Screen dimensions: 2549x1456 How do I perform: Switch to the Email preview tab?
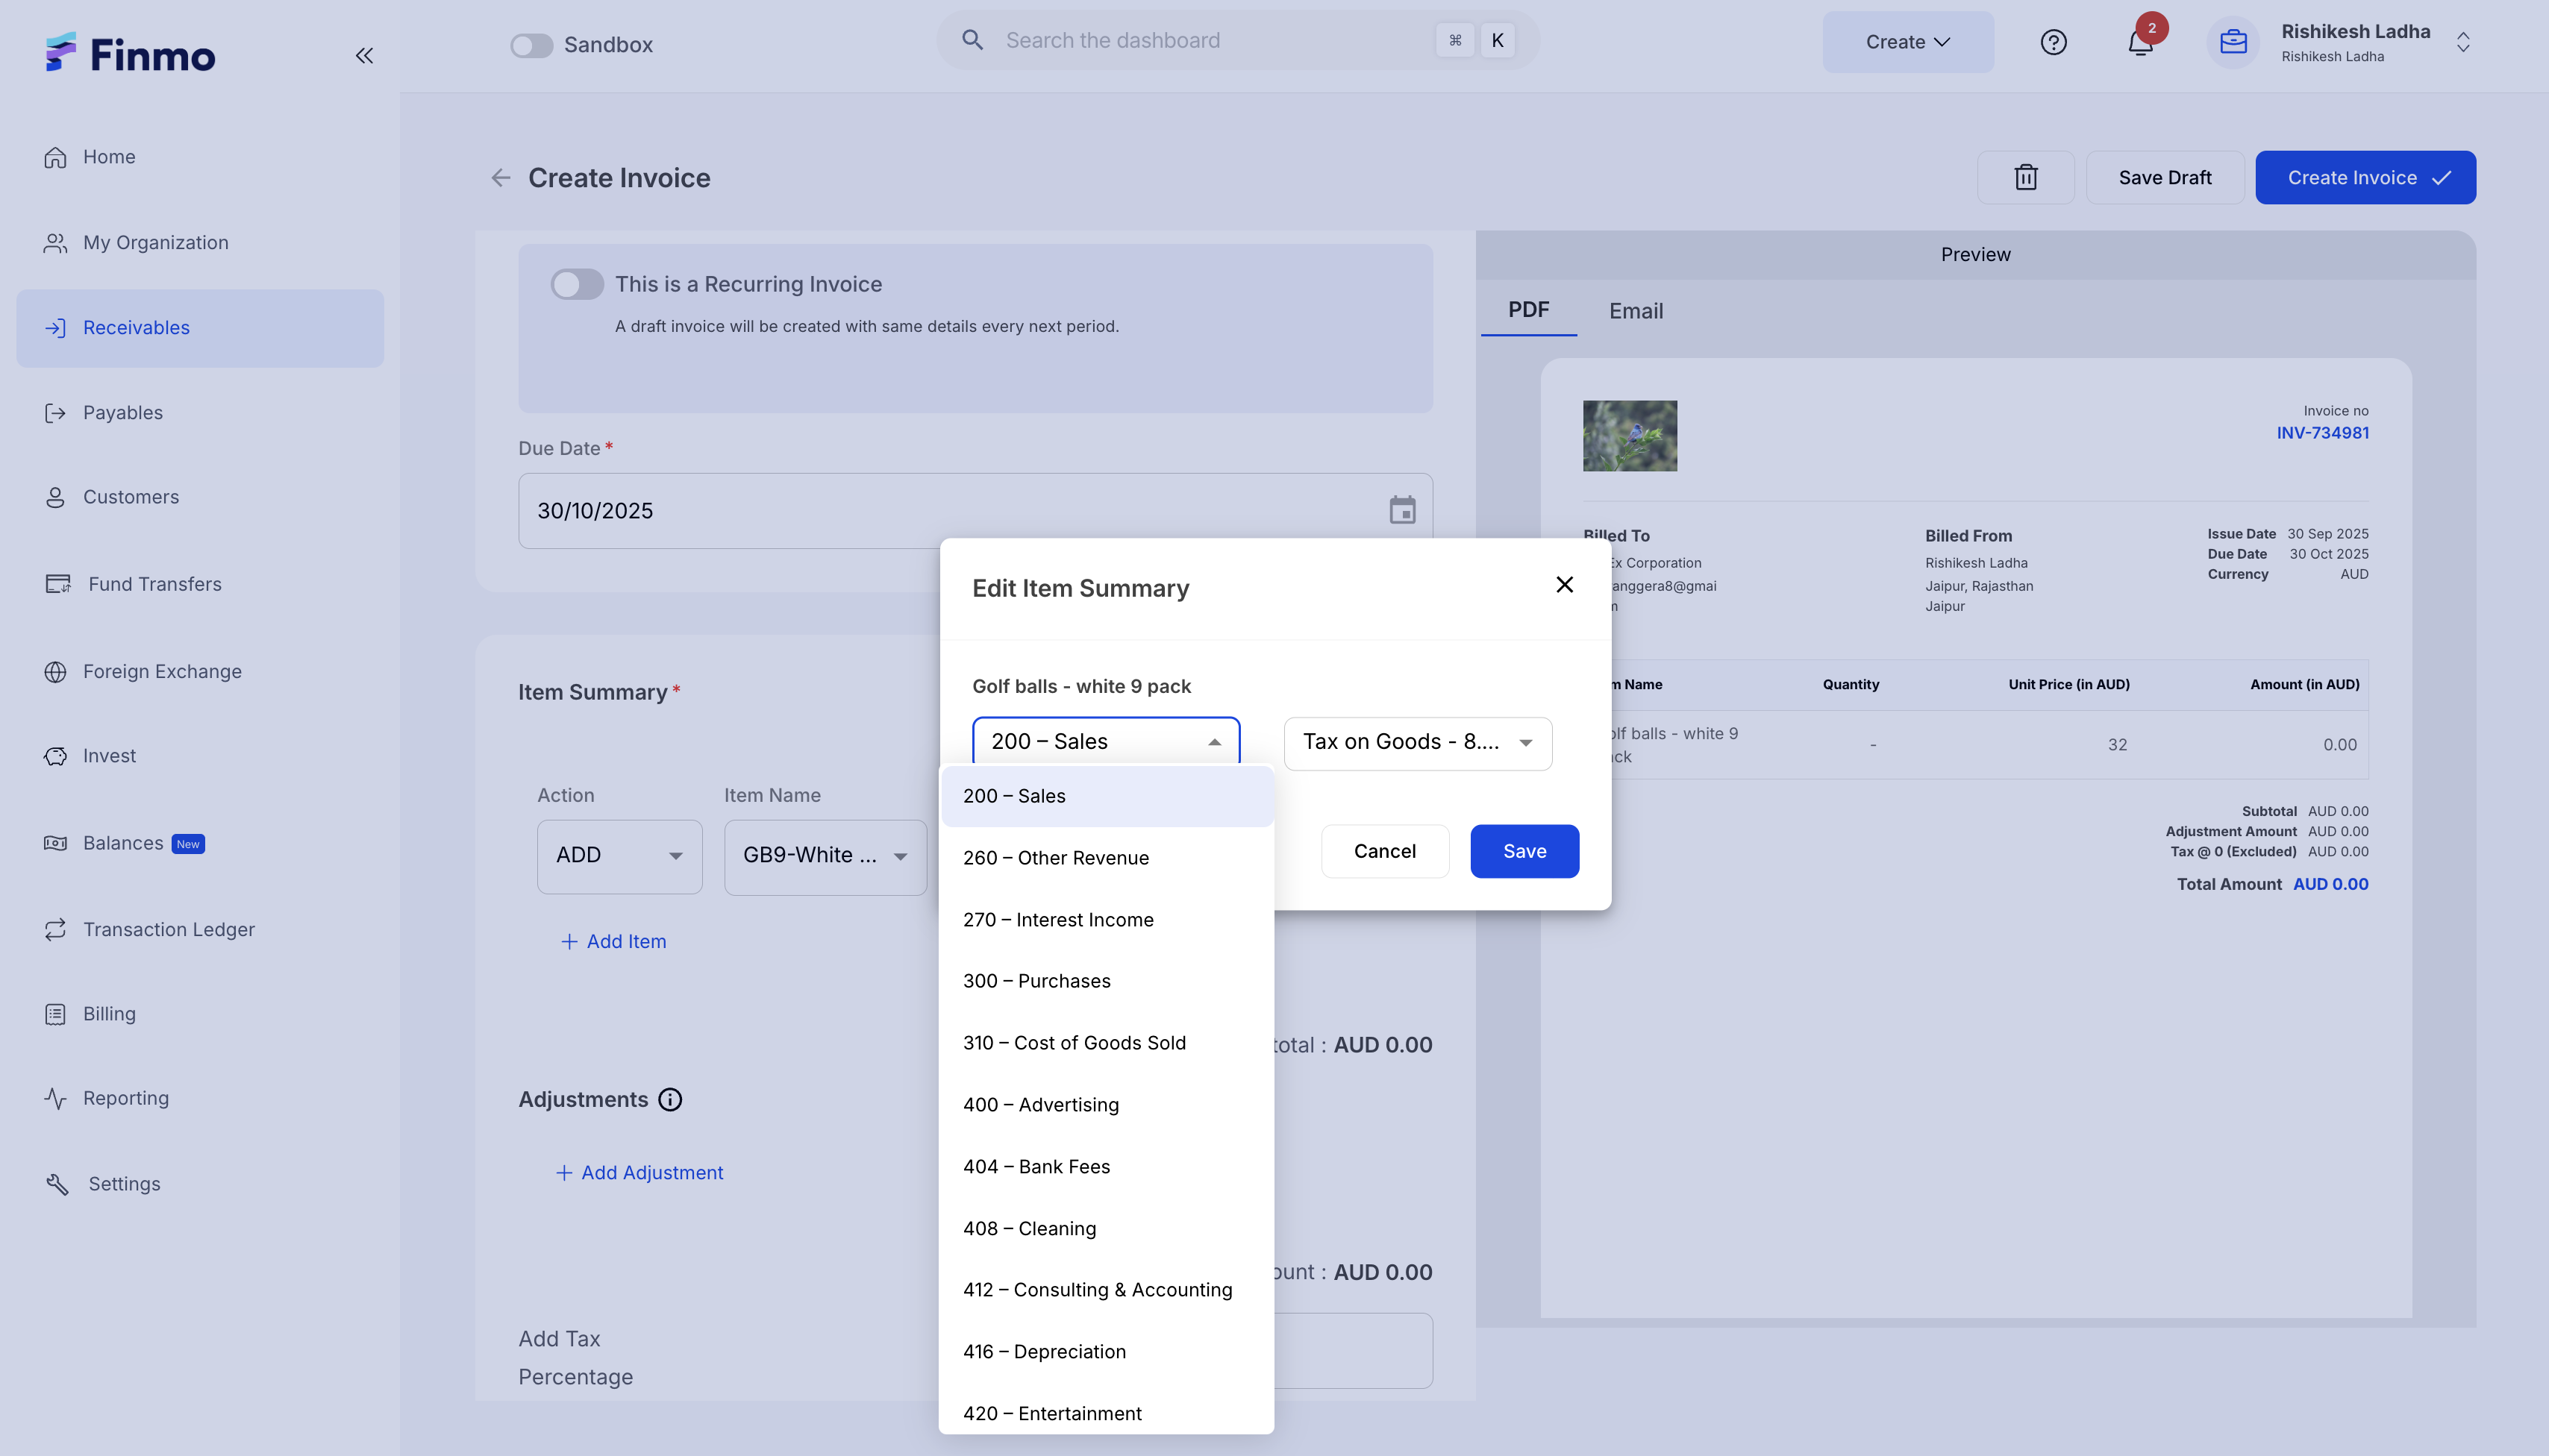pos(1636,311)
